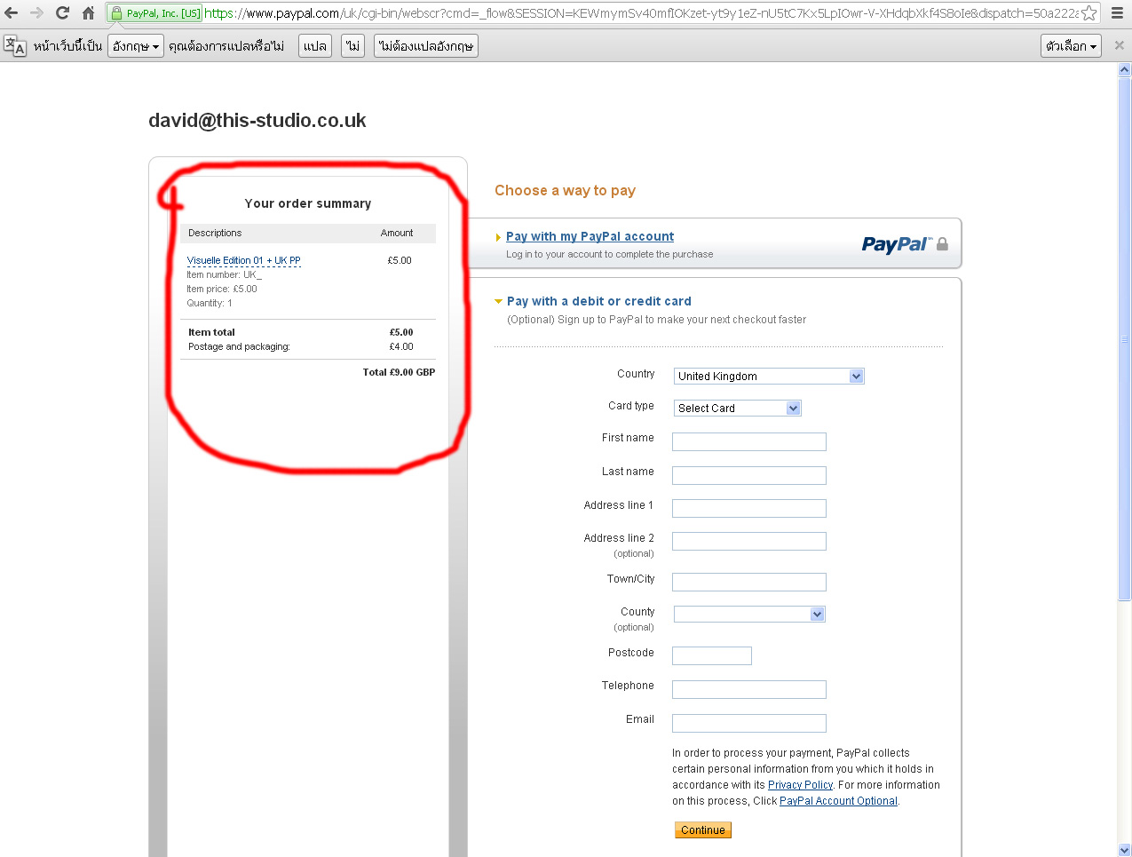Click the david@this-studio.co.uk heading

(x=257, y=121)
